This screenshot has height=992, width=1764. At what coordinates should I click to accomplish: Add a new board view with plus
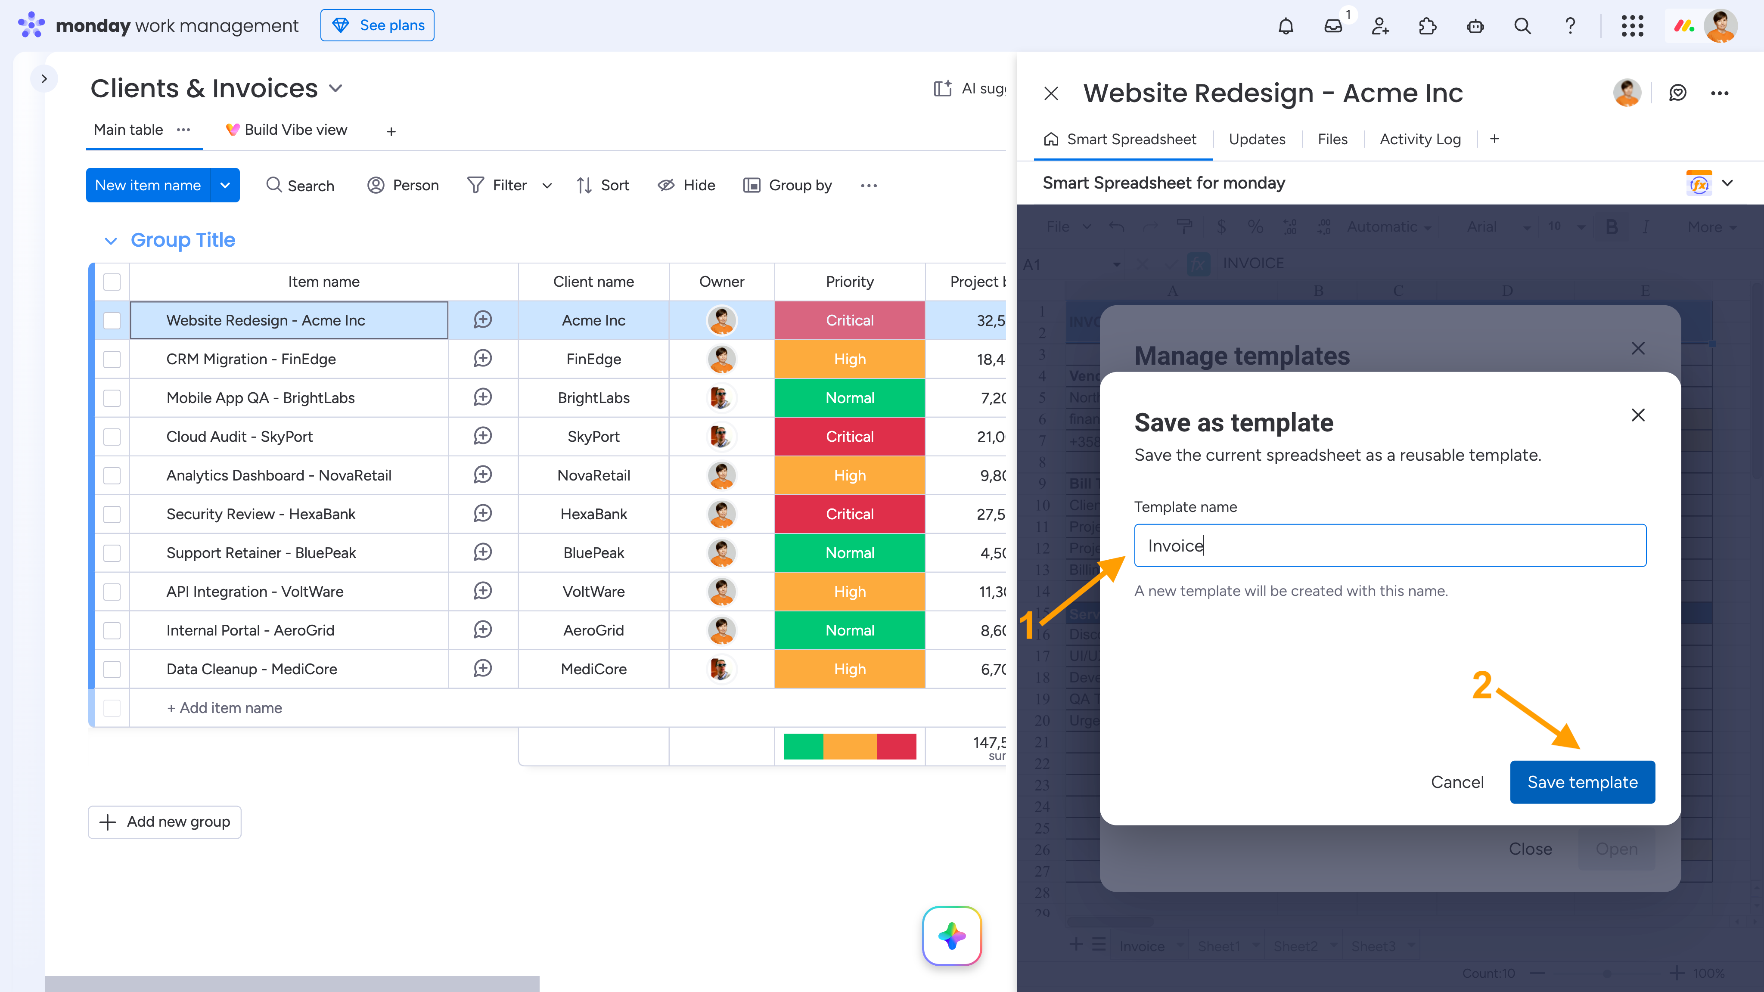click(391, 131)
